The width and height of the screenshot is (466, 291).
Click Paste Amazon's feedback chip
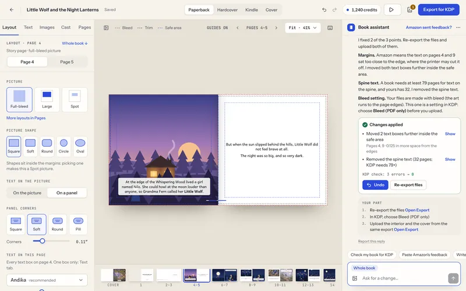coord(425,255)
